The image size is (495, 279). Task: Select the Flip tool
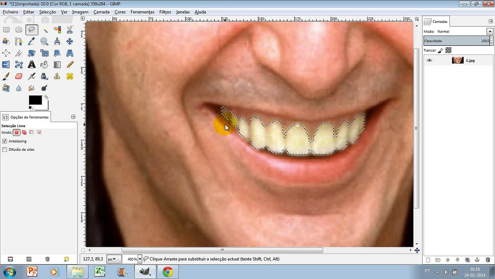[x=6, y=65]
